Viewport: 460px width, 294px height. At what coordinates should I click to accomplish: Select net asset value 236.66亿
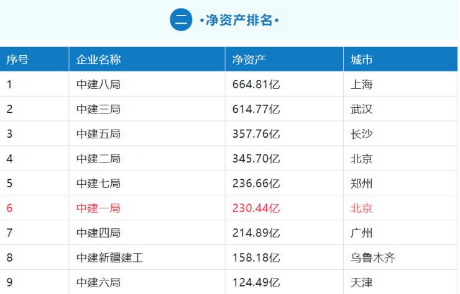[x=256, y=184]
